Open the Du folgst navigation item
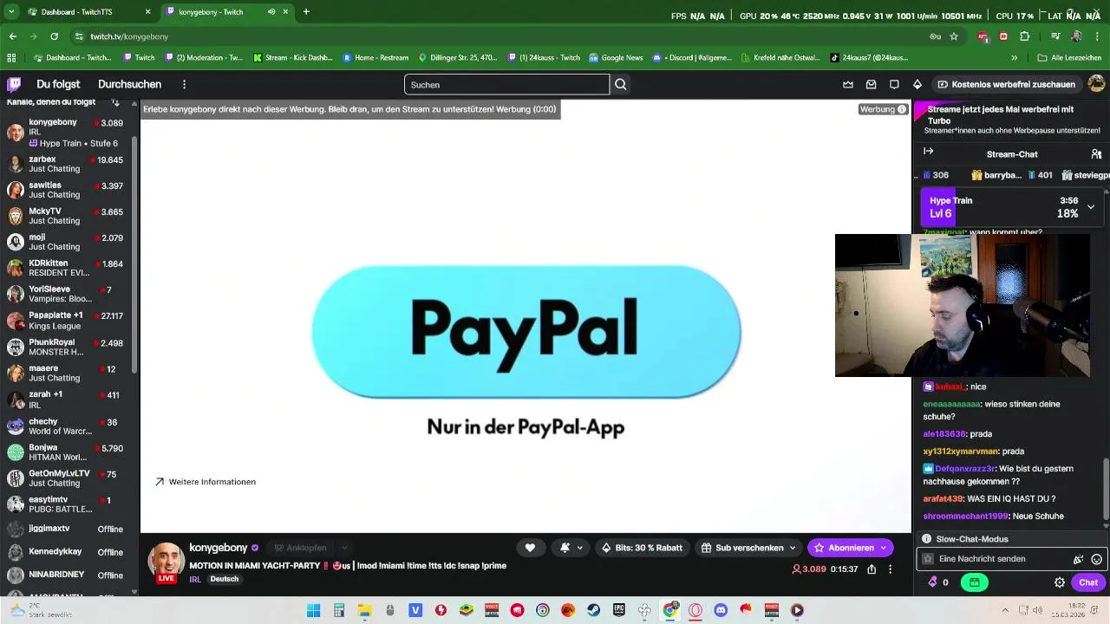This screenshot has width=1110, height=624. [x=58, y=84]
